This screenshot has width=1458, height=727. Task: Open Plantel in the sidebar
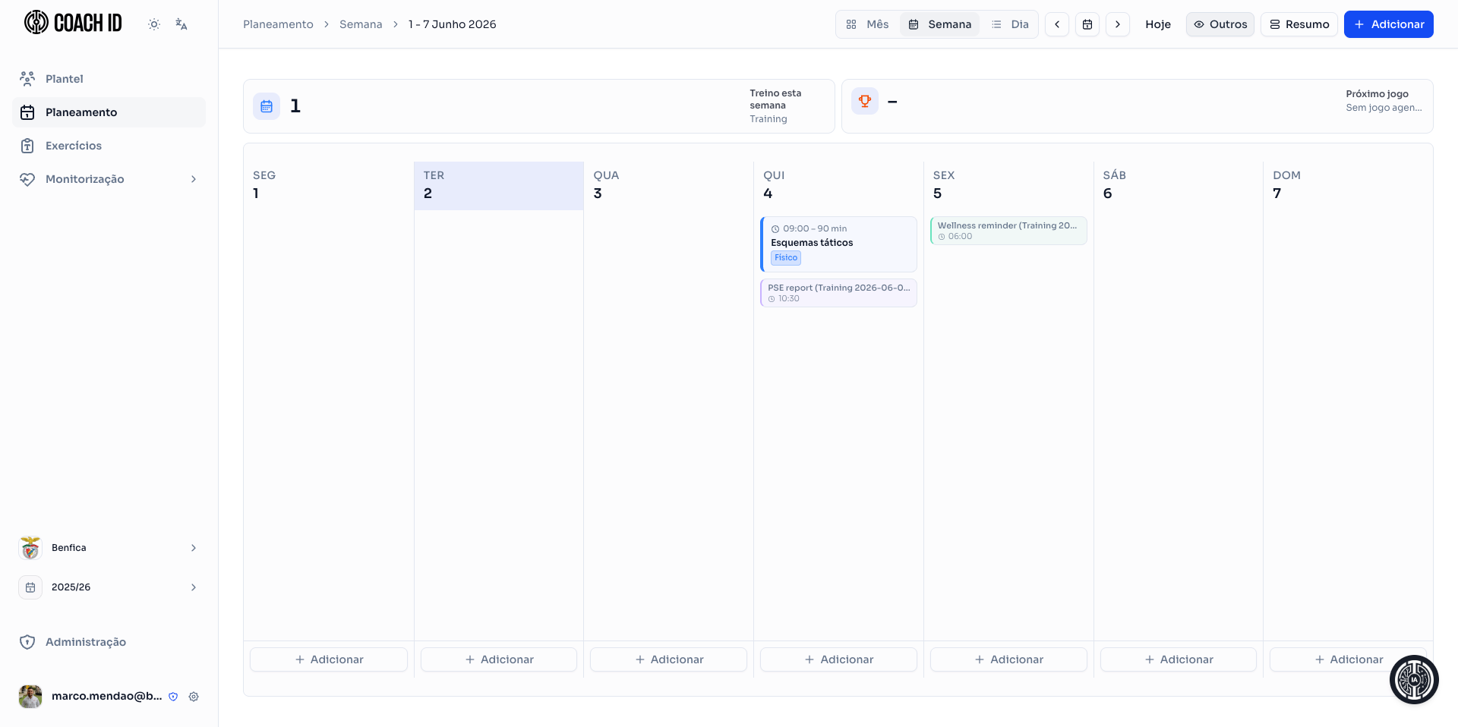[x=109, y=79]
